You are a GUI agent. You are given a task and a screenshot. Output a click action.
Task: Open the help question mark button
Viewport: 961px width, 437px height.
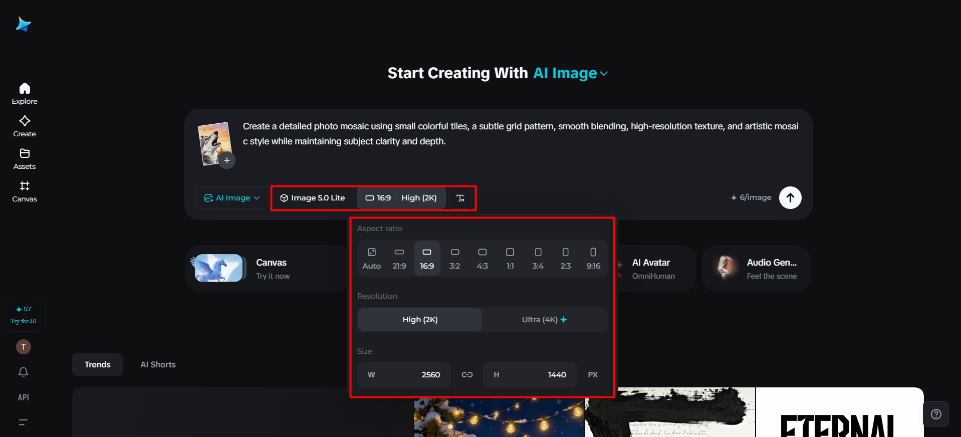pyautogui.click(x=936, y=414)
